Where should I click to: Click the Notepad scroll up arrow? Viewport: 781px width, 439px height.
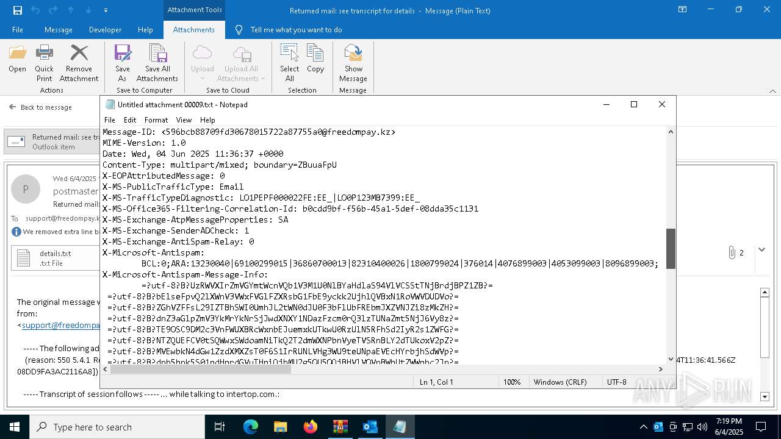(x=671, y=132)
